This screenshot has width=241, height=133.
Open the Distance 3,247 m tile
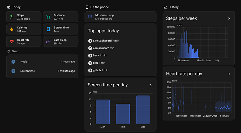tap(61, 17)
